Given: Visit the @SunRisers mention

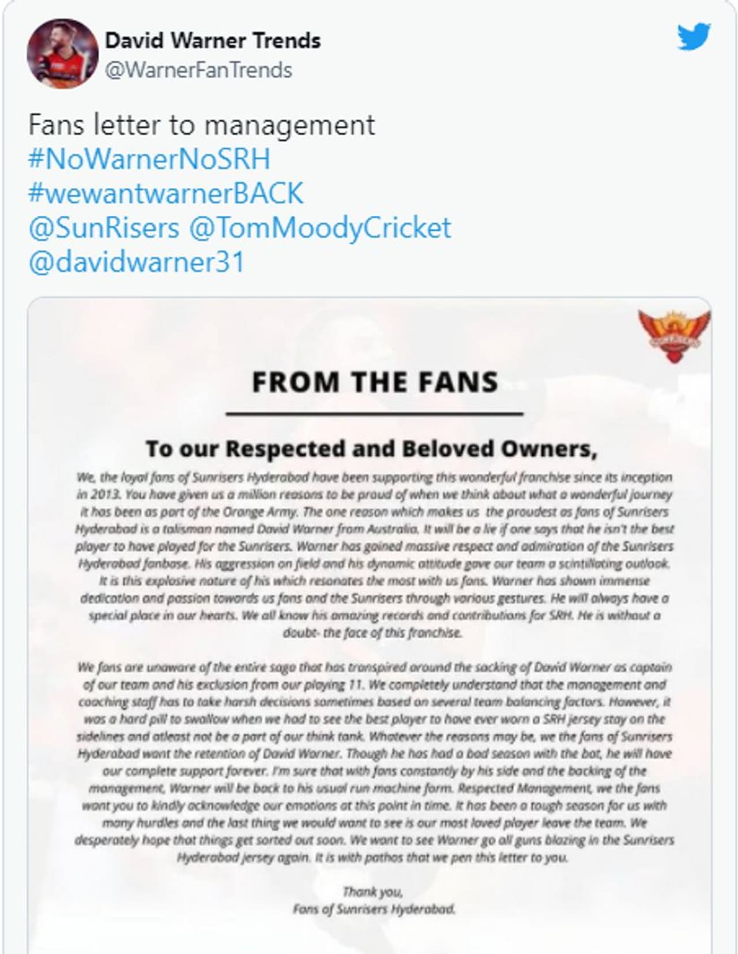Looking at the screenshot, I should [x=104, y=228].
